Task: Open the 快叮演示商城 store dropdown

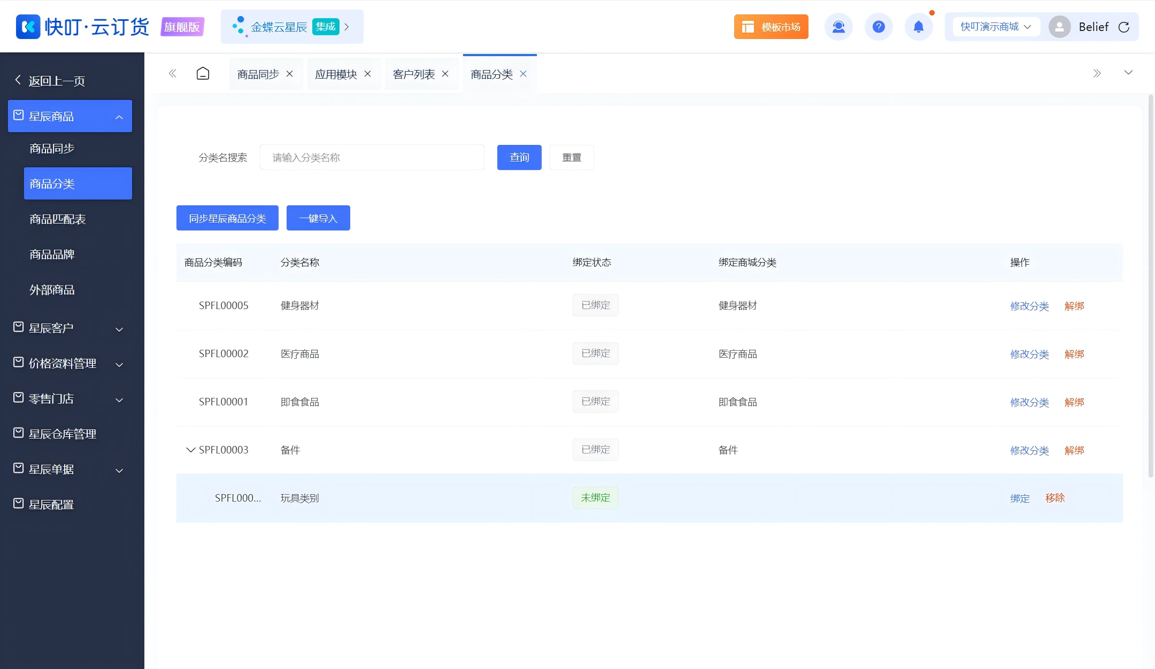Action: (x=996, y=27)
